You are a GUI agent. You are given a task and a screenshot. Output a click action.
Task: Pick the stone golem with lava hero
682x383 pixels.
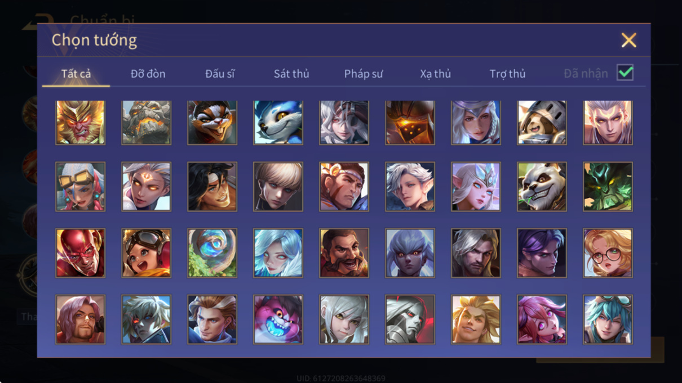147,123
